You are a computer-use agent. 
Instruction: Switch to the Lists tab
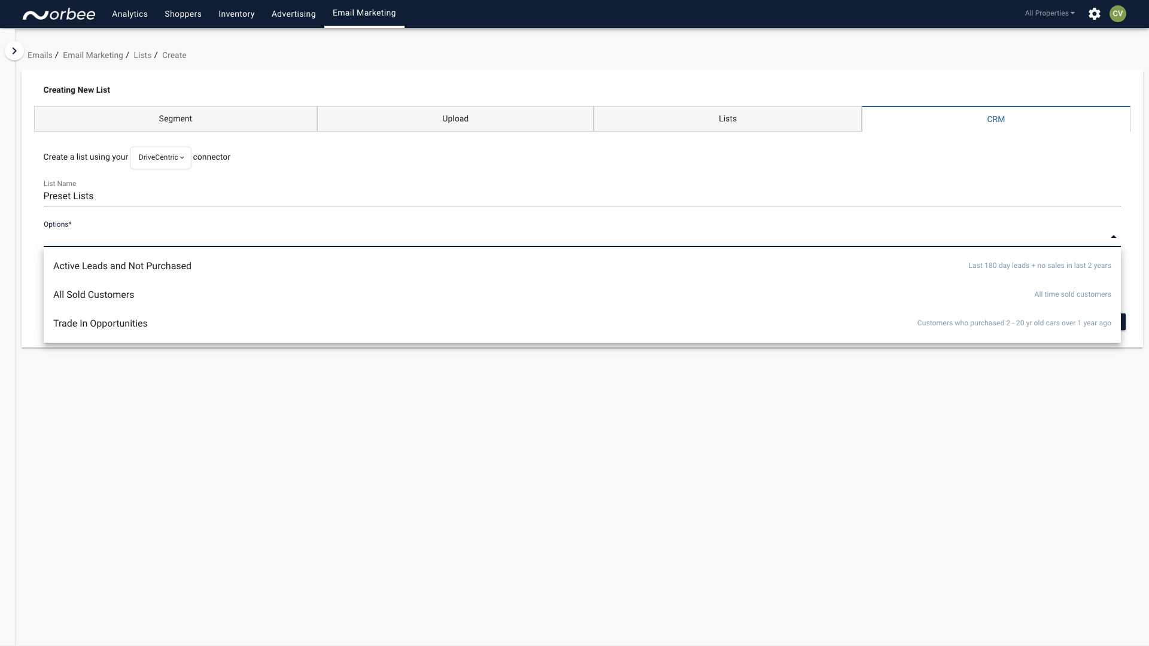(x=727, y=119)
